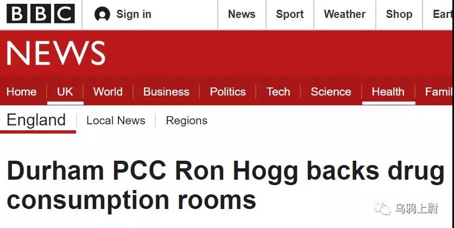Viewport: 454px width, 228px height.
Task: Click the BBC NEWS banner logo
Action: (x=56, y=54)
